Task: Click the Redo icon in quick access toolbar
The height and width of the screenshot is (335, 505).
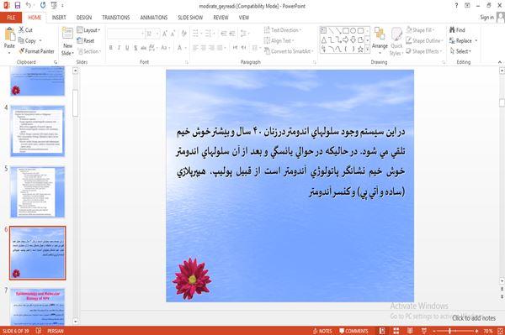Action: [x=43, y=5]
